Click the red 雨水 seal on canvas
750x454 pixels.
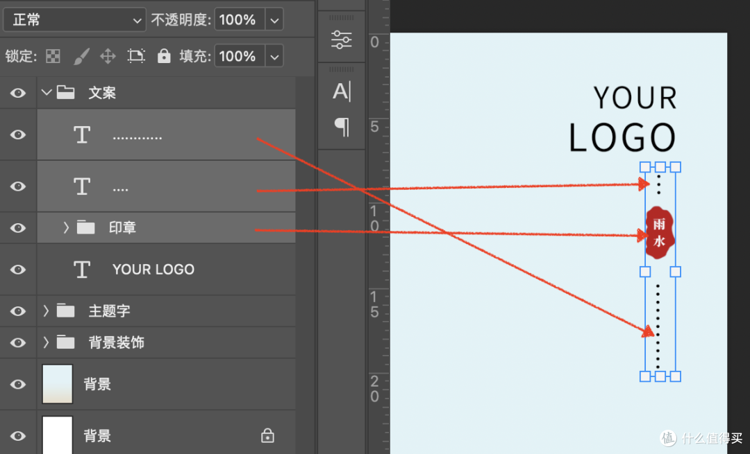(x=660, y=232)
